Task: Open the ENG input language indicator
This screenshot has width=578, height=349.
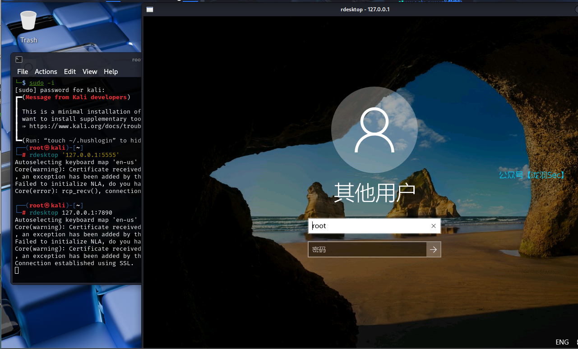Action: click(x=562, y=342)
